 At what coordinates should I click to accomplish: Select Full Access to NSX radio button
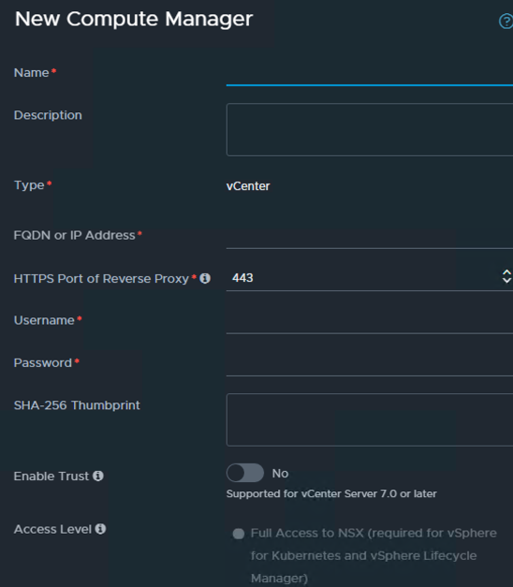click(x=239, y=534)
